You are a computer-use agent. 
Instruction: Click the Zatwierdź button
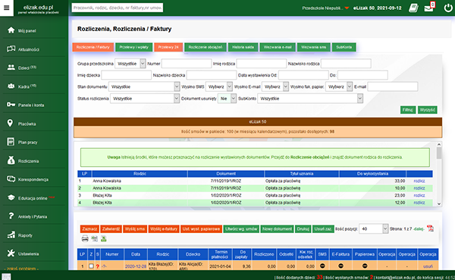[111, 229]
